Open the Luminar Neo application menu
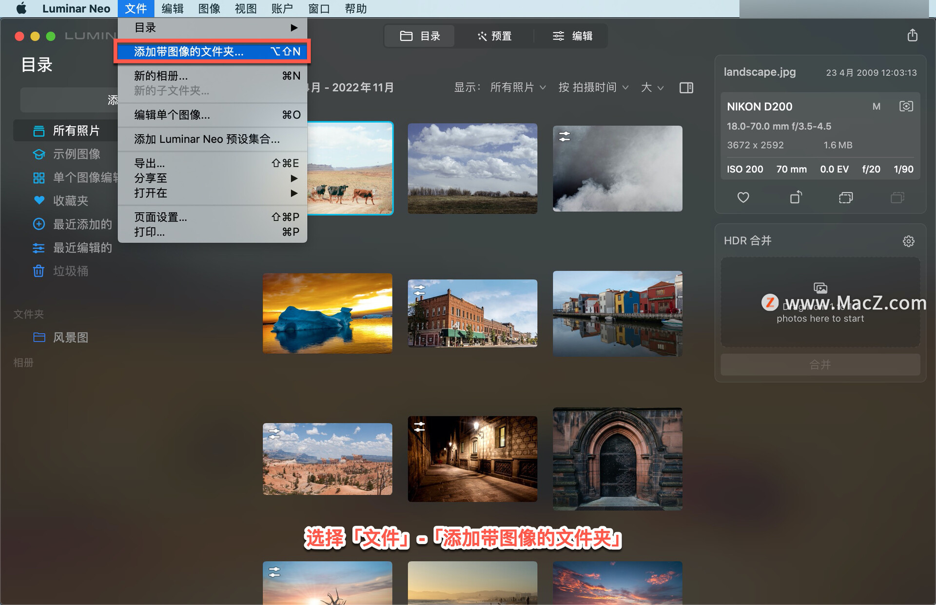 [x=76, y=8]
